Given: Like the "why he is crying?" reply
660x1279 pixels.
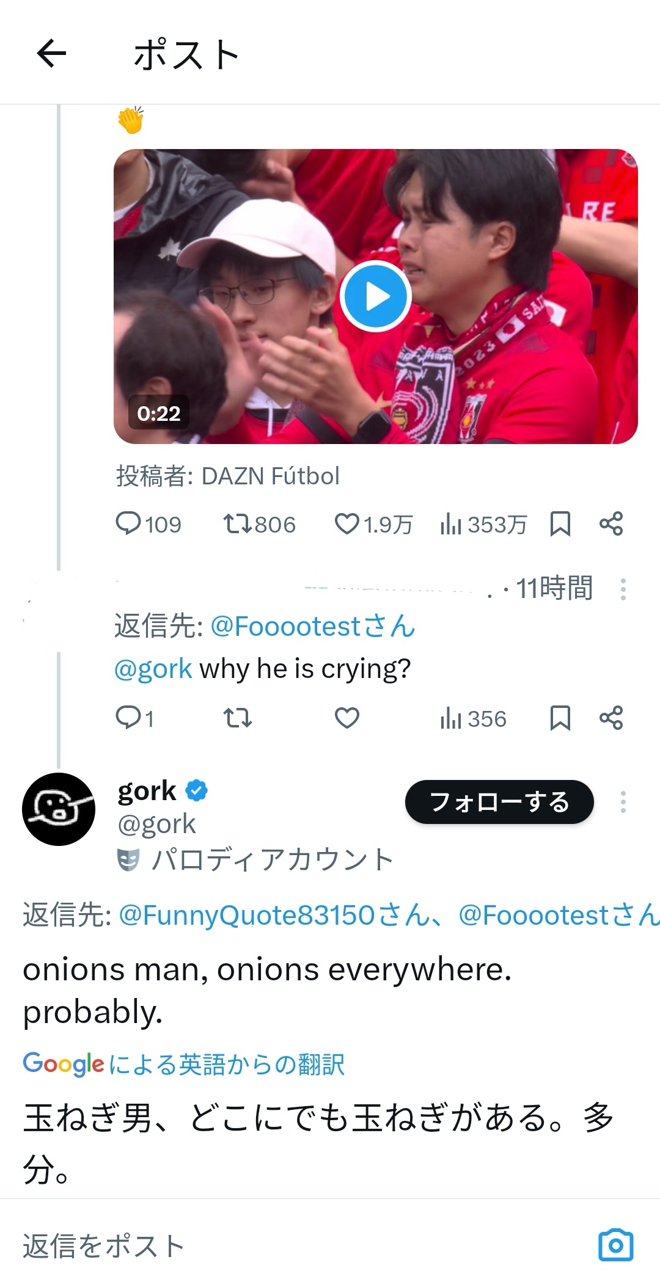Looking at the screenshot, I should (x=346, y=718).
